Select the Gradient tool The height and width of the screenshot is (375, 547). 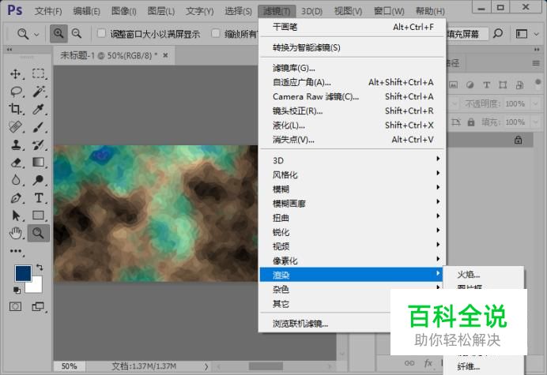[39, 163]
